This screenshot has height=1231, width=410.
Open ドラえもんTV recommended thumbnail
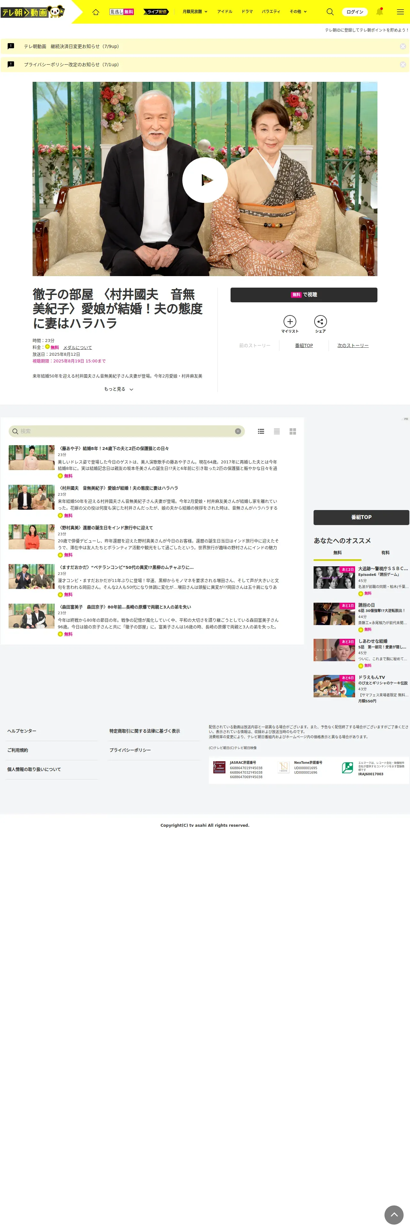(334, 686)
